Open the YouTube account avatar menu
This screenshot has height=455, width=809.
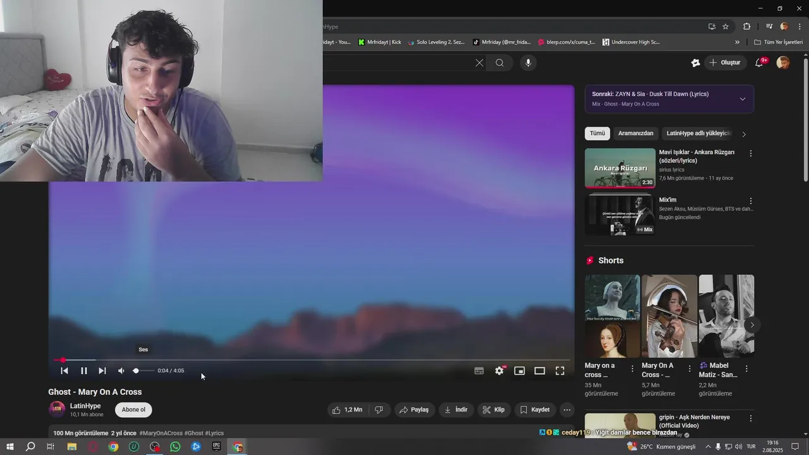[783, 63]
